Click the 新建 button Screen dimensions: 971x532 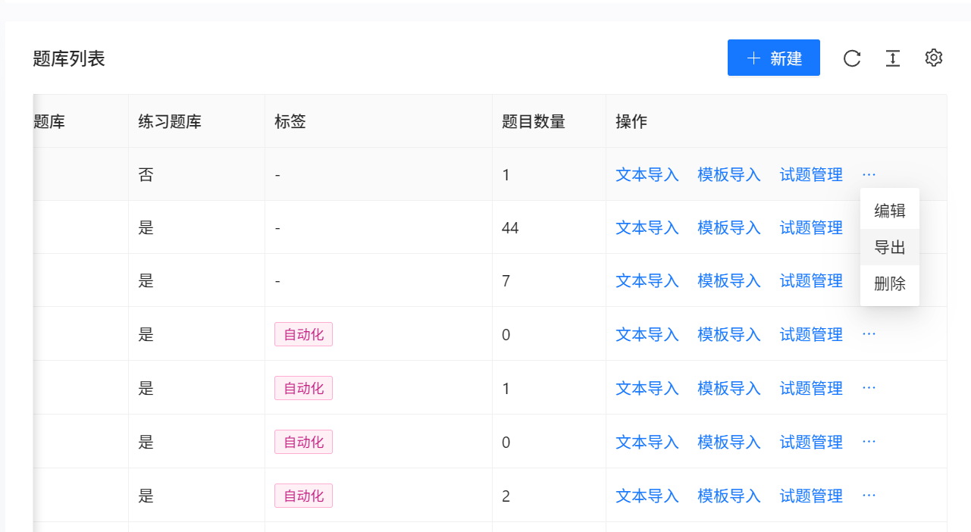coord(774,58)
